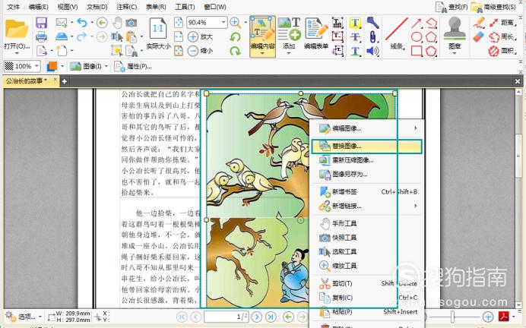Open the 视图(V) menu

point(68,7)
